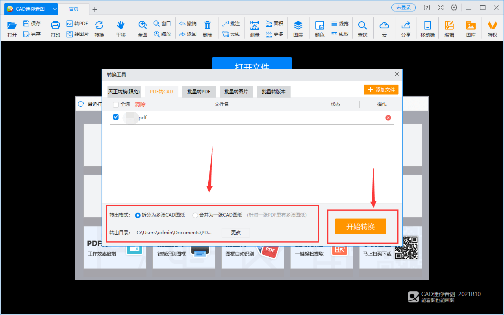Click the 撤销 undo icon
Viewport: 504px width, 315px height.
pos(182,24)
